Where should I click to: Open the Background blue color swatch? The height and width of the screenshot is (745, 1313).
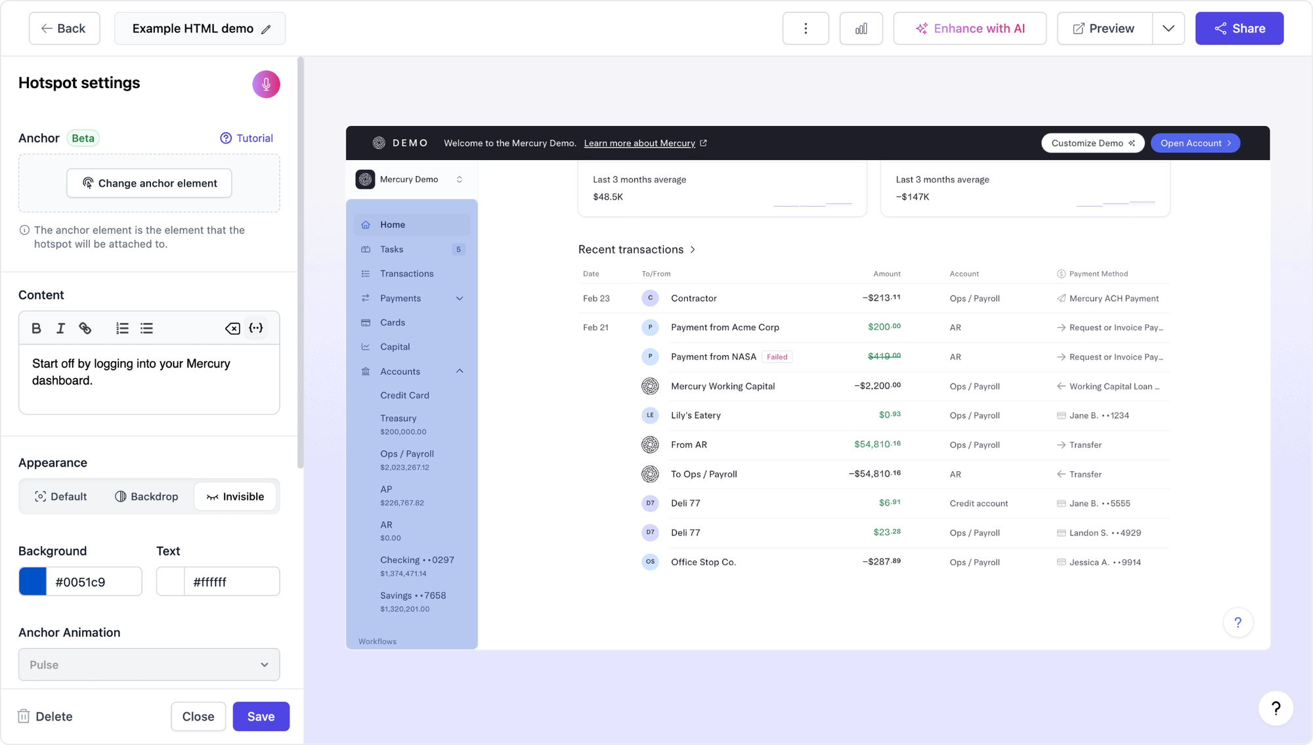33,582
